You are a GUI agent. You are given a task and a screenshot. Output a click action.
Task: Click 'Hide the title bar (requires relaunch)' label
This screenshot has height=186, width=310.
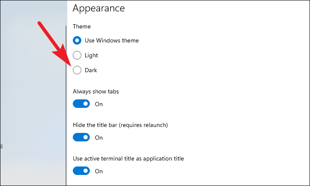coord(120,125)
